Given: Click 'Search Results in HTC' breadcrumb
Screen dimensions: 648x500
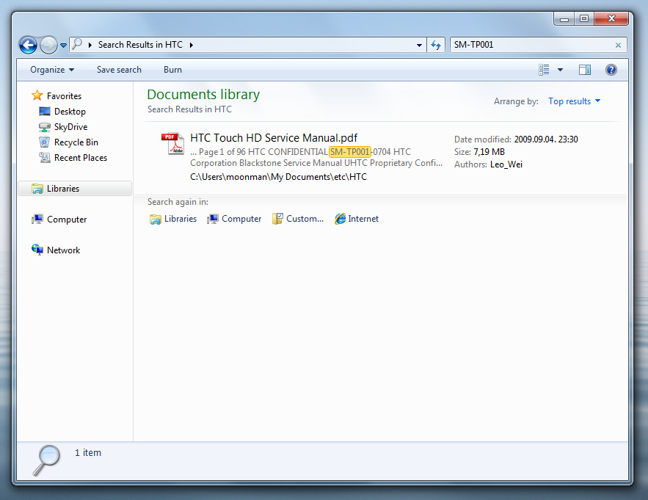Looking at the screenshot, I should (140, 45).
